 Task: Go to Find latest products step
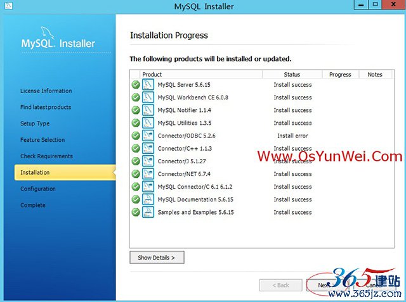46,107
